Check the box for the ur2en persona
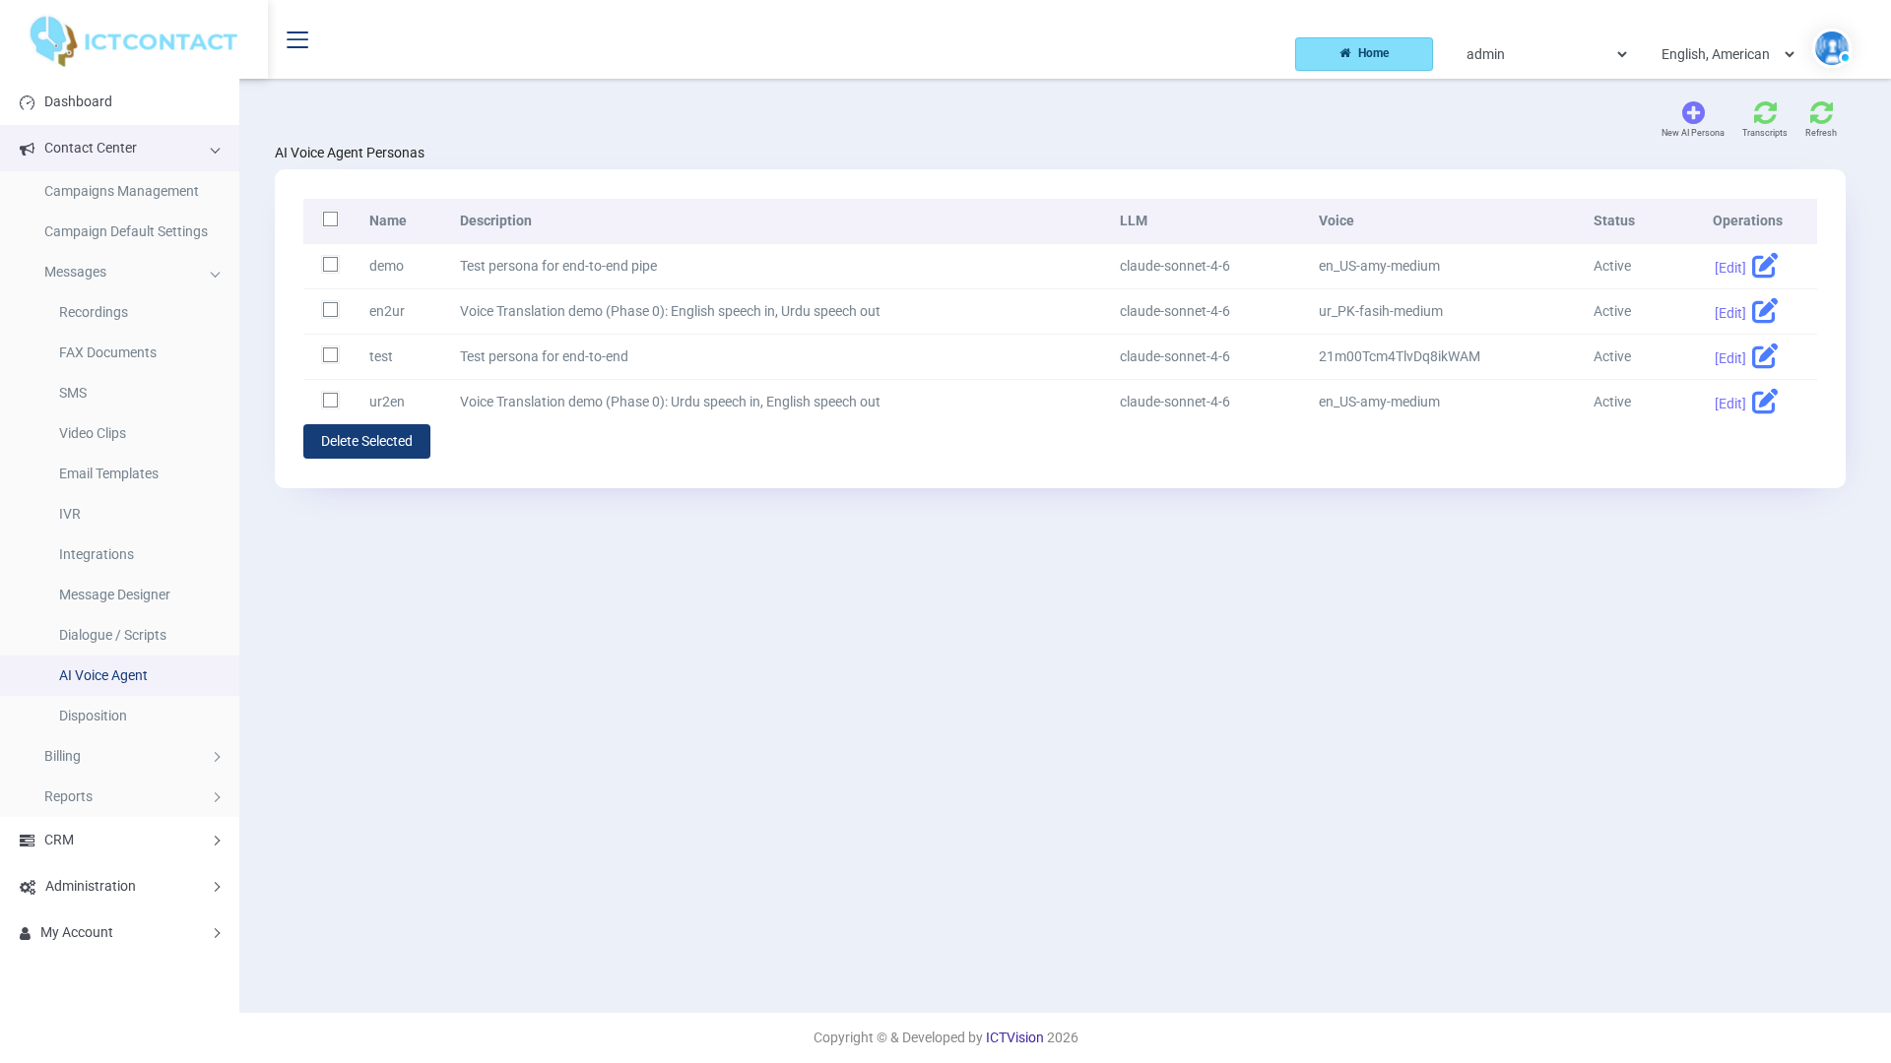The height and width of the screenshot is (1063, 1891). tap(331, 401)
